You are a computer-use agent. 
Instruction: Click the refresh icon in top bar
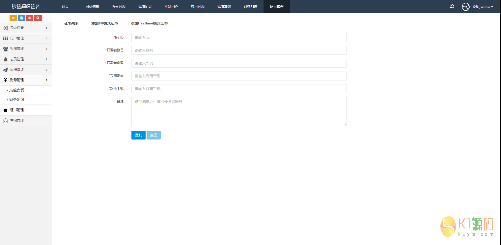pyautogui.click(x=452, y=6)
